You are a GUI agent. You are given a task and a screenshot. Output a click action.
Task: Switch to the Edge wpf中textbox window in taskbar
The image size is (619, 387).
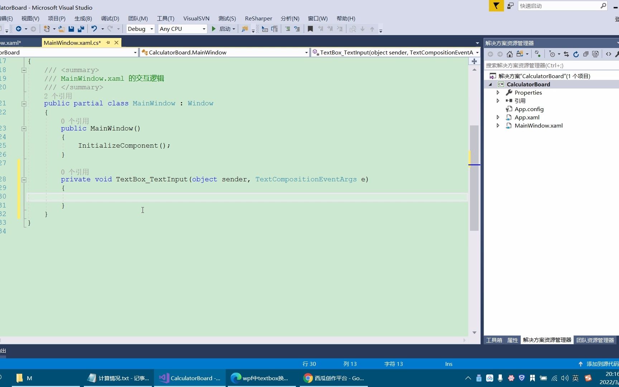[261, 378]
